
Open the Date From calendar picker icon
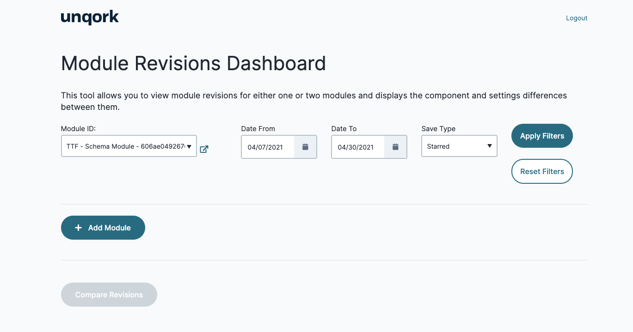tap(305, 147)
